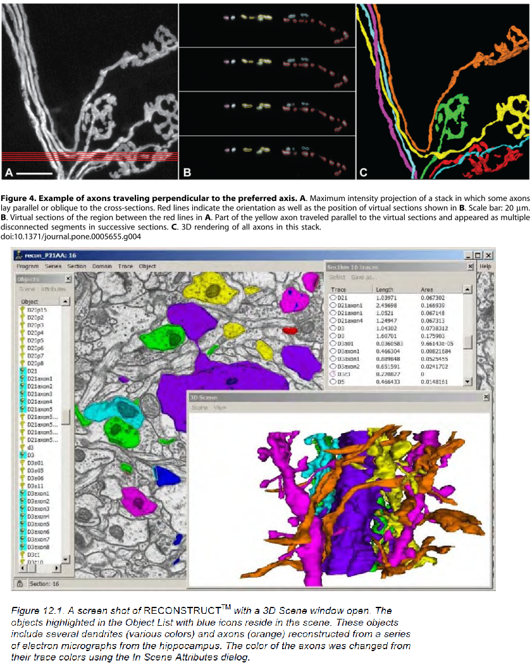Click the Traces list scroll-down arrow
Image resolution: width=532 pixels, height=665 pixels.
click(x=467, y=382)
